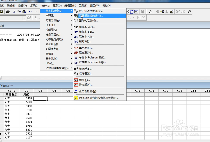Click the yellow chi-square icon
The height and width of the screenshot is (142, 210).
(x=76, y=98)
